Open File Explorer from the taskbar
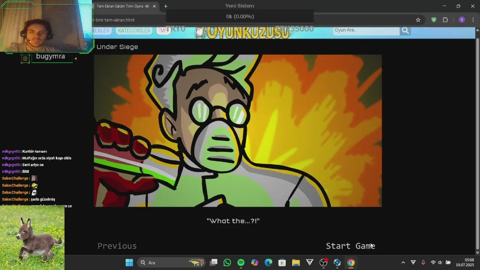The image size is (480, 270). pyautogui.click(x=296, y=262)
